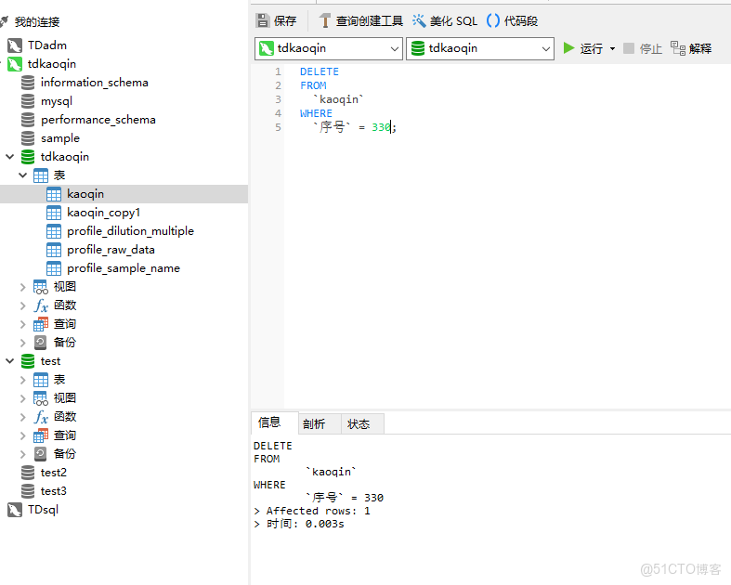
Task: Click the Stop (停止) button
Action: (x=643, y=48)
